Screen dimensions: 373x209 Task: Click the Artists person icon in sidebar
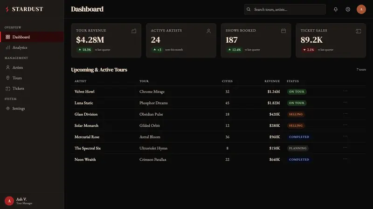(8, 67)
